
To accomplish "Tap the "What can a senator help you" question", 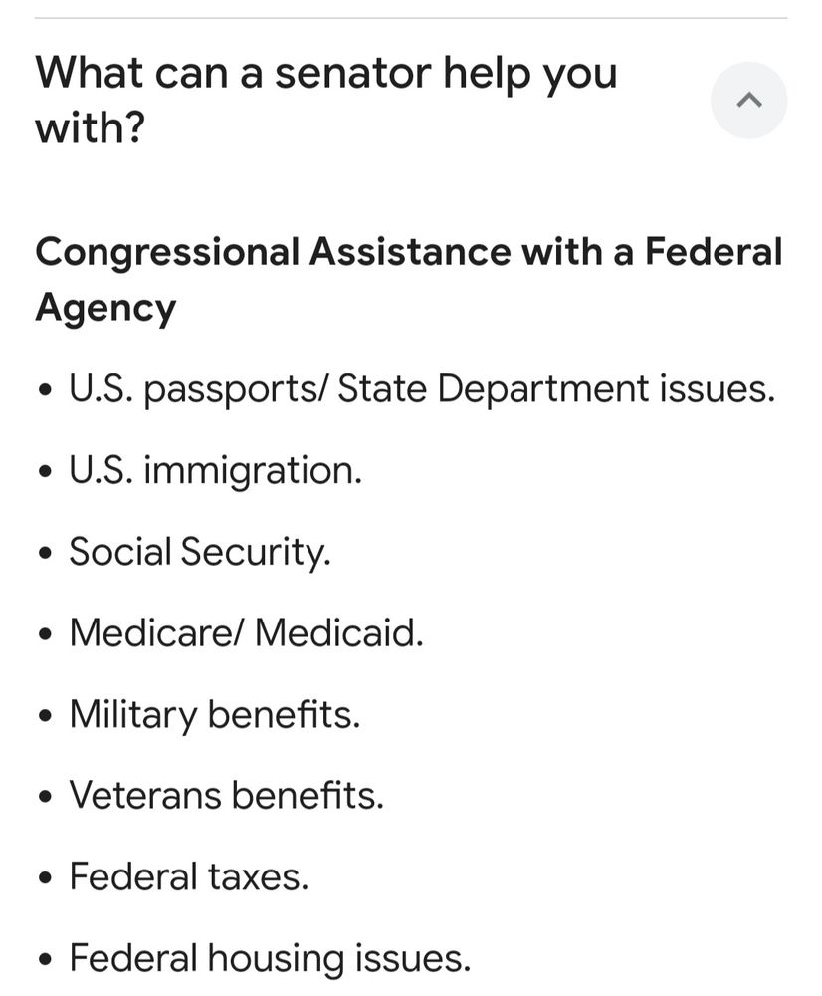I will coord(326,73).
